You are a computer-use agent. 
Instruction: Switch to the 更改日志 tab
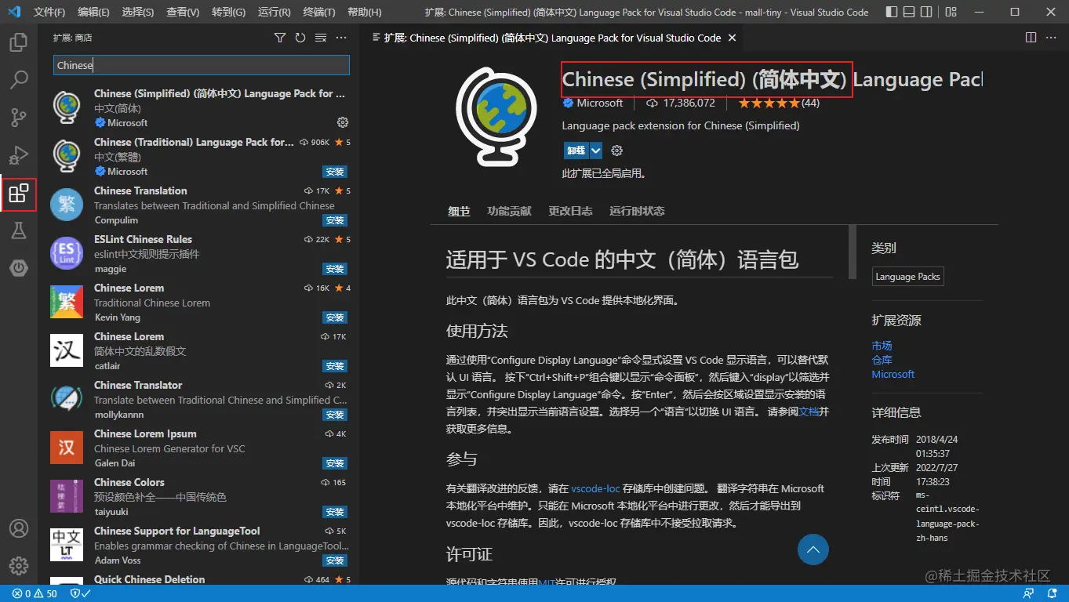coord(570,211)
